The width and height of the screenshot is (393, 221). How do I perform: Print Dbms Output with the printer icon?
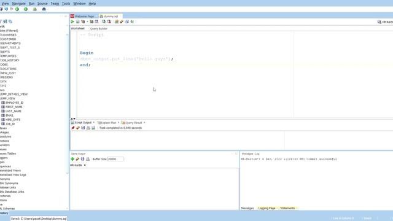click(x=88, y=159)
